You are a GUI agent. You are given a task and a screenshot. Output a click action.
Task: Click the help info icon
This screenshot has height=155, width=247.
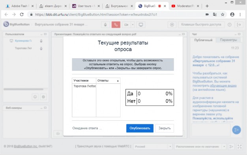(x=230, y=25)
